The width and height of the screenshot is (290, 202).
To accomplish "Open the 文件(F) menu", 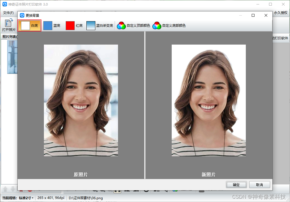I will tap(8, 13).
